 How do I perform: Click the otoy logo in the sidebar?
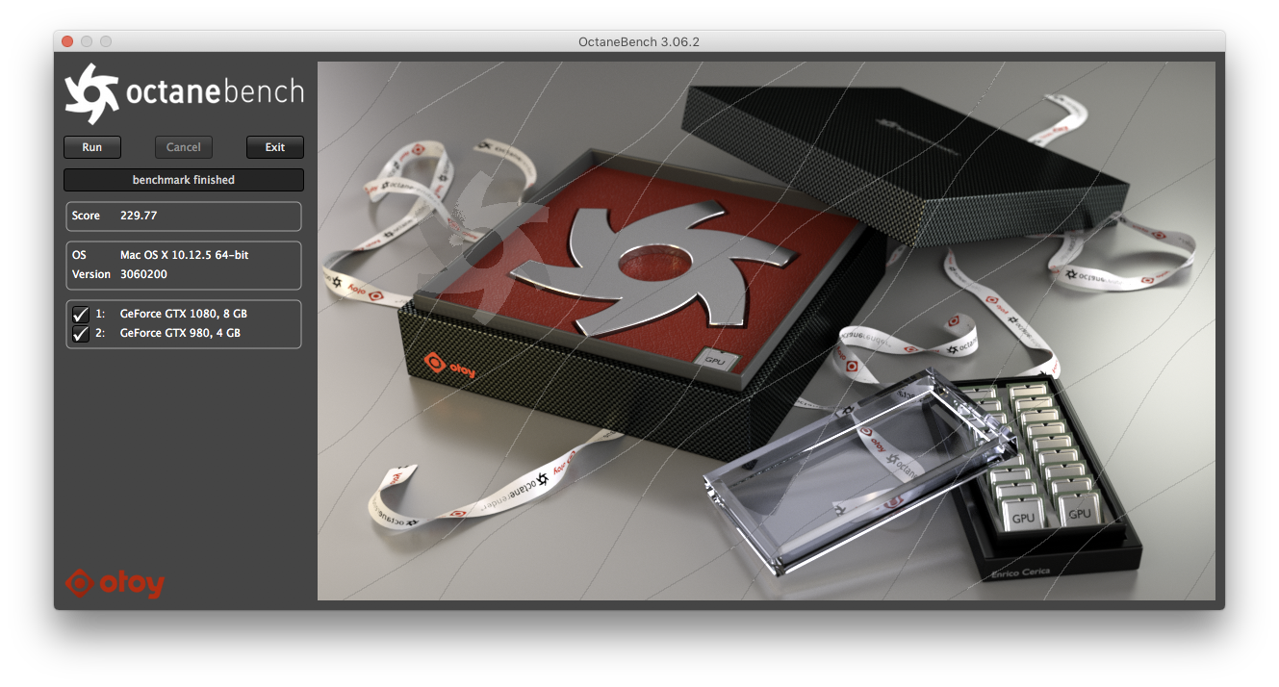coord(115,583)
